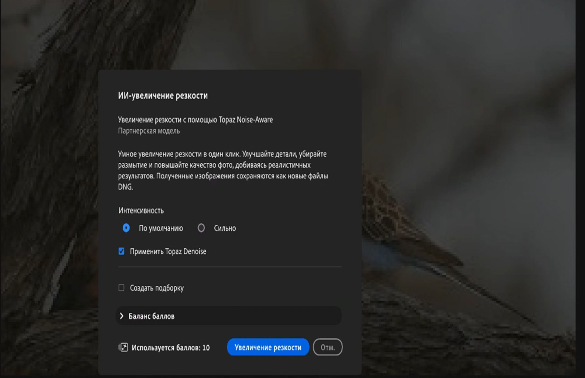Click the blue Увеличение резкости button
This screenshot has width=585, height=378.
click(268, 347)
